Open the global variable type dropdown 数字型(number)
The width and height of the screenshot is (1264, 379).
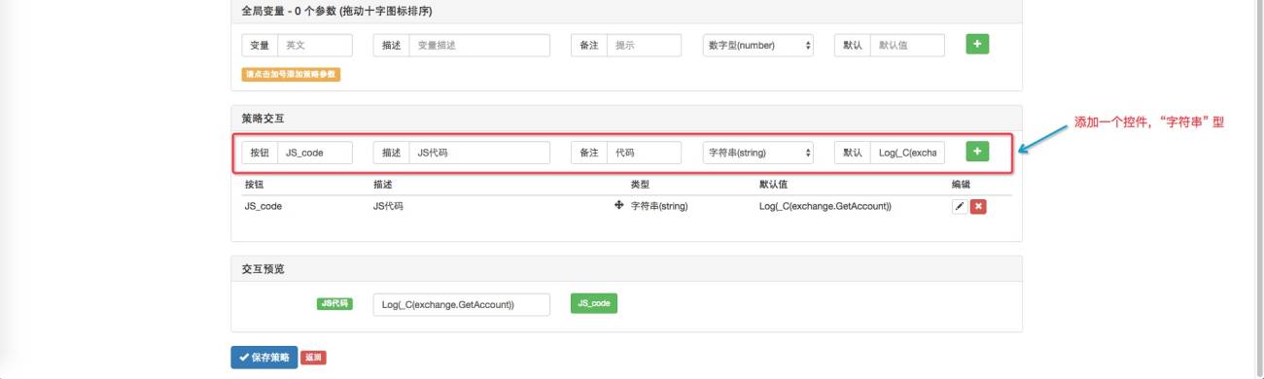[x=758, y=45]
